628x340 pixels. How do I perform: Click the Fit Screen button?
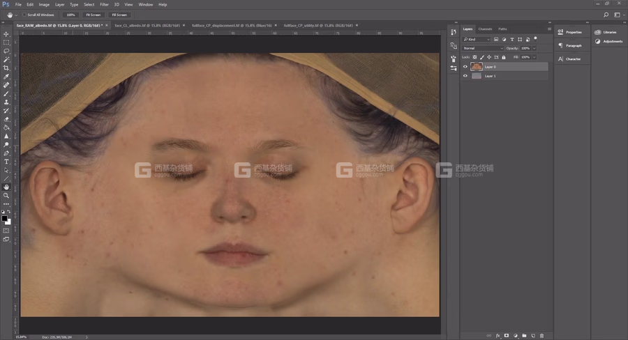point(94,15)
